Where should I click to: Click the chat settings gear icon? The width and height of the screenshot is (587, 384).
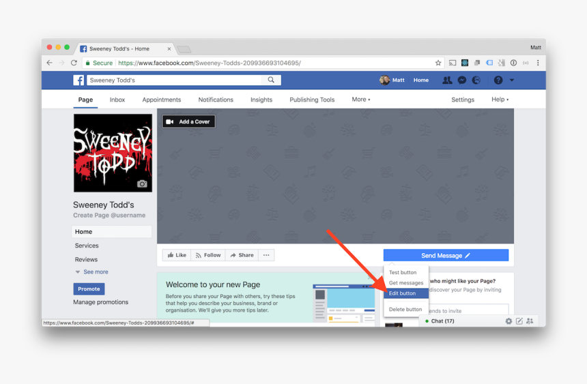click(x=509, y=321)
